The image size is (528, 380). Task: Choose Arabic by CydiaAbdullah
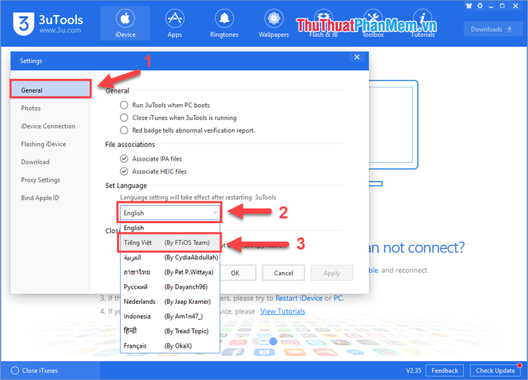click(x=170, y=258)
